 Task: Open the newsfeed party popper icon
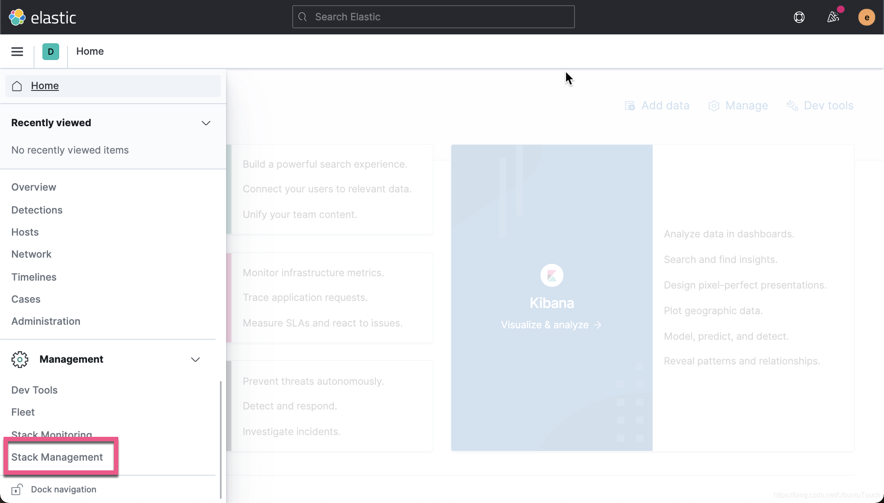point(833,17)
